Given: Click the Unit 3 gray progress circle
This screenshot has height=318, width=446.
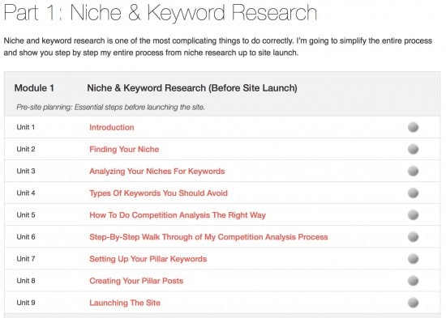Looking at the screenshot, I should click(x=413, y=171).
